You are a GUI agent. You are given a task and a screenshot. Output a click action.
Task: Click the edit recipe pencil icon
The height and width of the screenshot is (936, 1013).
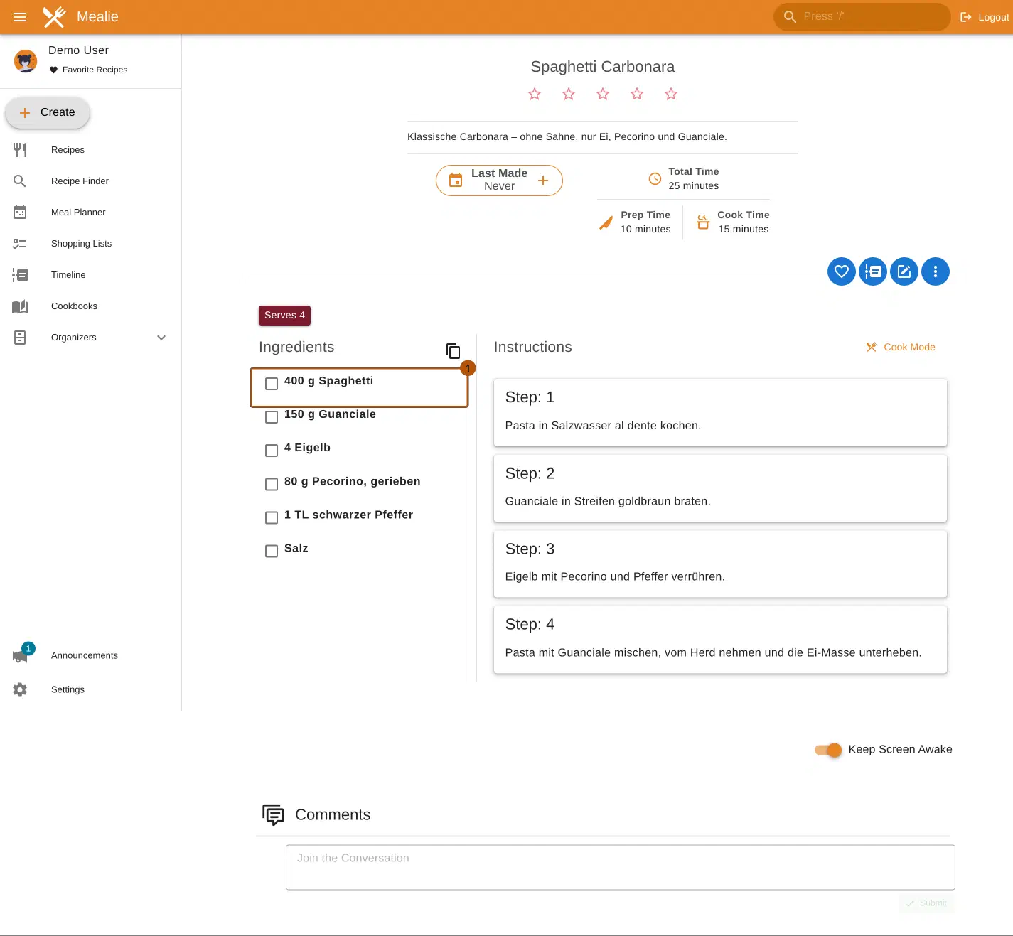click(x=904, y=271)
